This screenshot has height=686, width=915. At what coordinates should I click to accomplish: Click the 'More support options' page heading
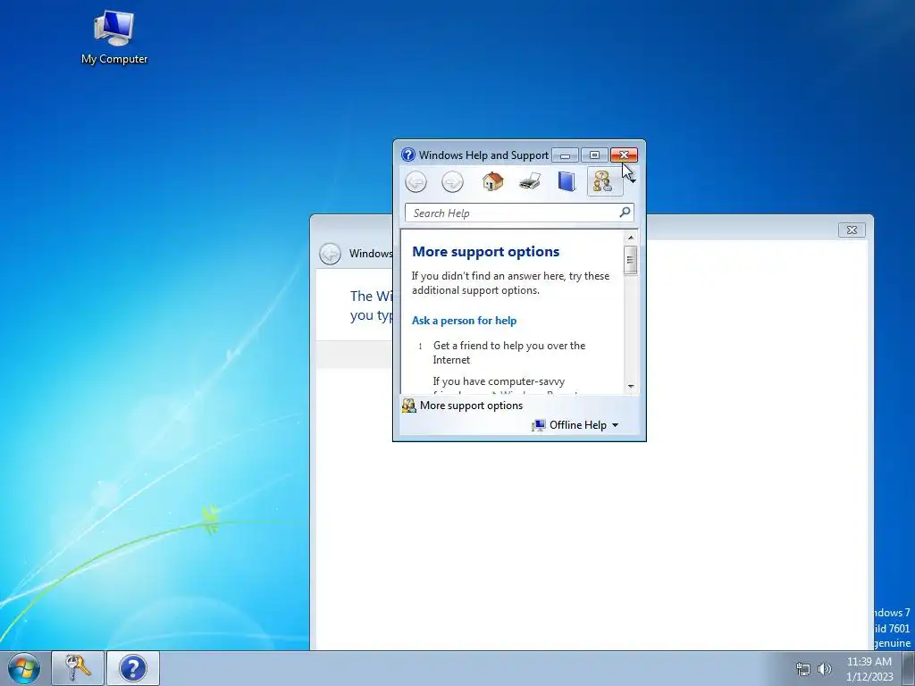point(485,251)
